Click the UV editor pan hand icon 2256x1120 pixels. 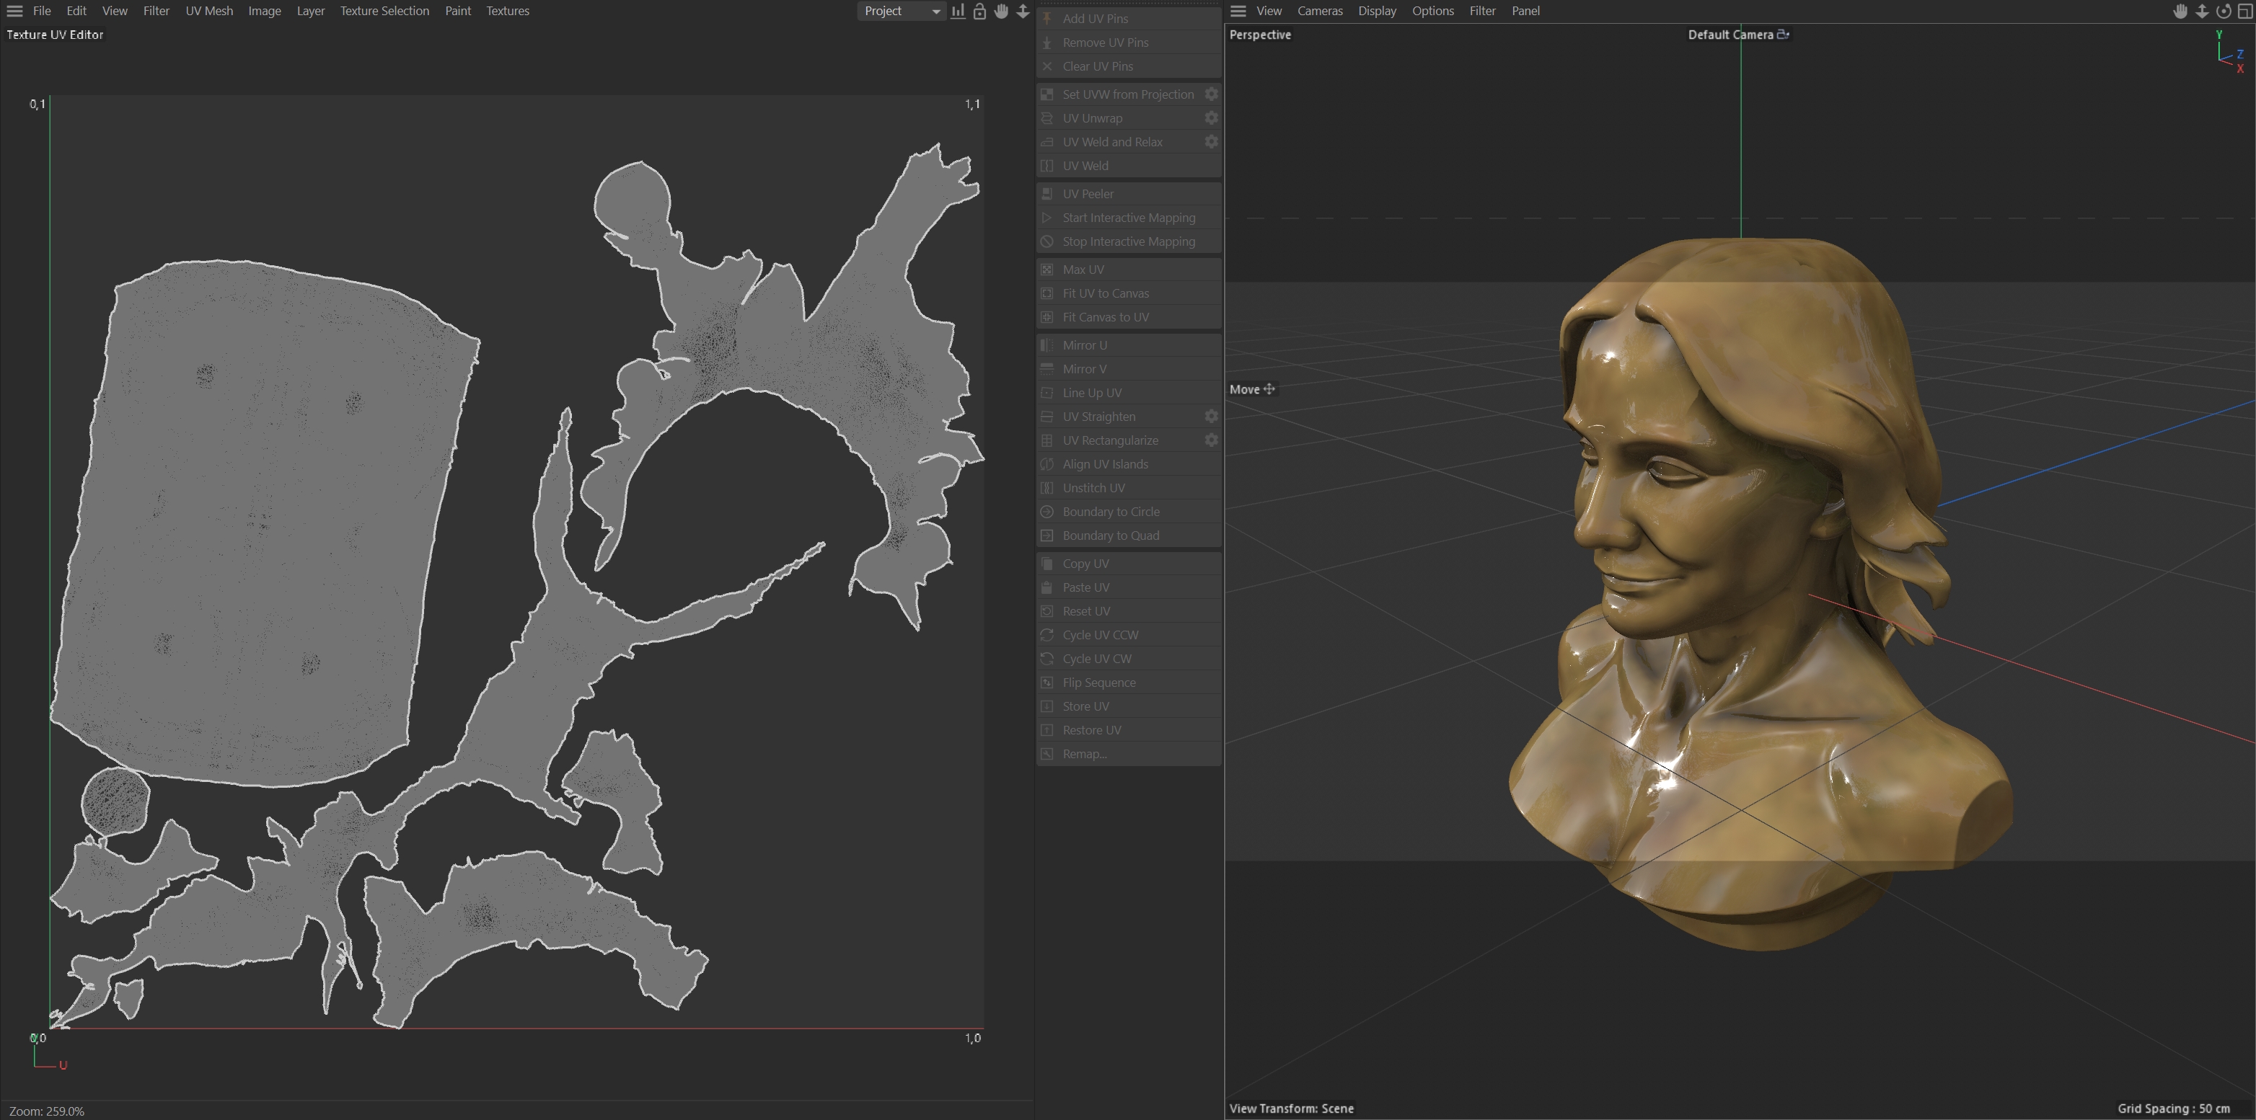click(1001, 12)
